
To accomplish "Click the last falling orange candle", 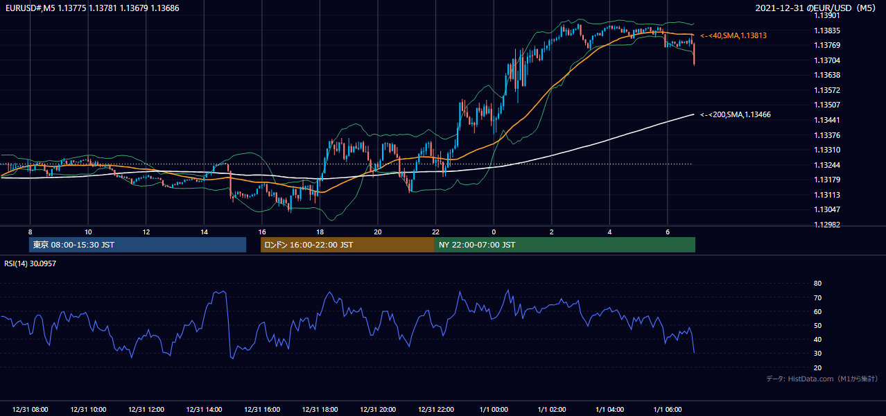I will [x=694, y=54].
